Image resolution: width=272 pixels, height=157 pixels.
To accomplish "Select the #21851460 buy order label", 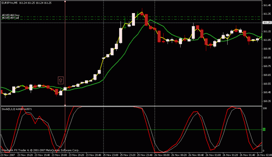I will (x=11, y=15).
